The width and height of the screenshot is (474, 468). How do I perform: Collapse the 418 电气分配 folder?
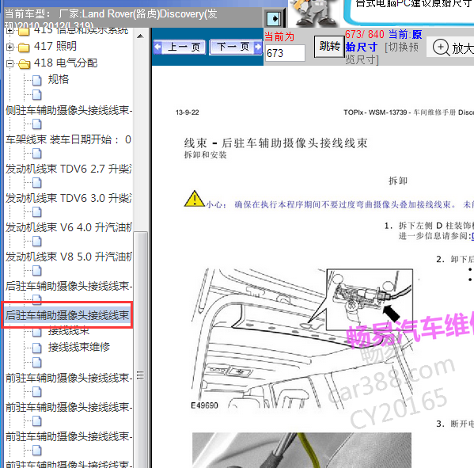9,63
